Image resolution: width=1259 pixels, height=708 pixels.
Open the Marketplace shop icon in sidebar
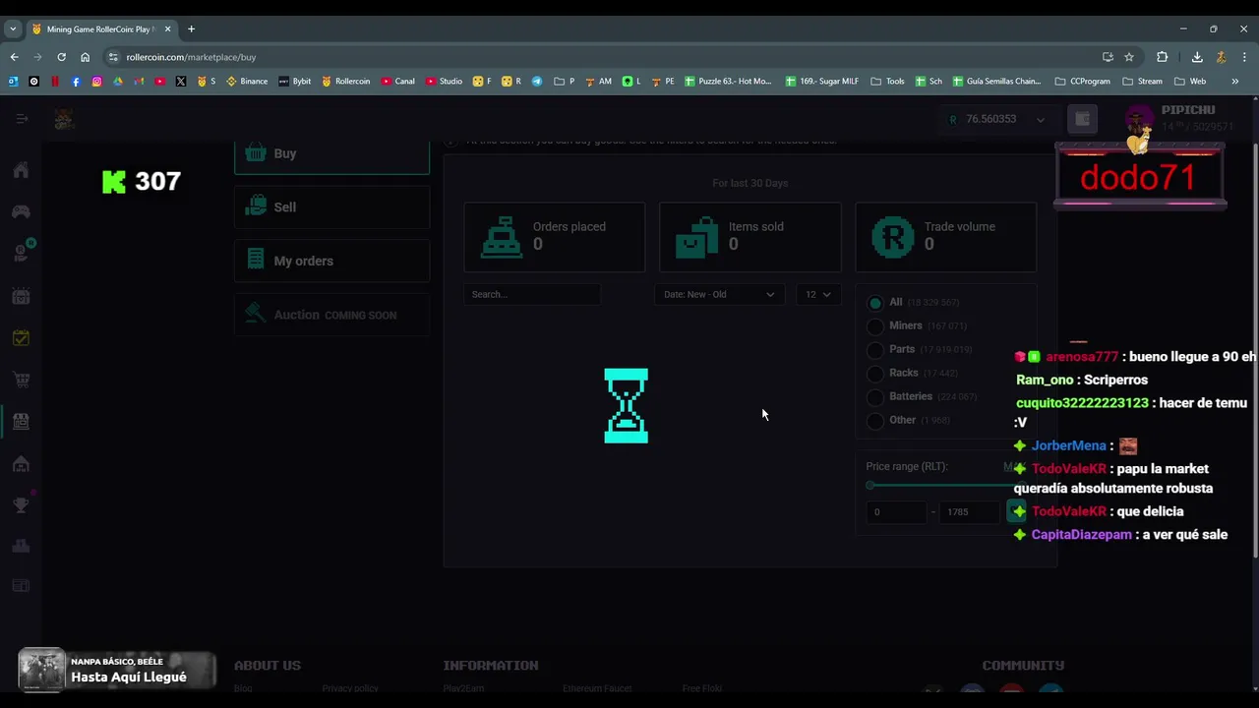click(21, 421)
